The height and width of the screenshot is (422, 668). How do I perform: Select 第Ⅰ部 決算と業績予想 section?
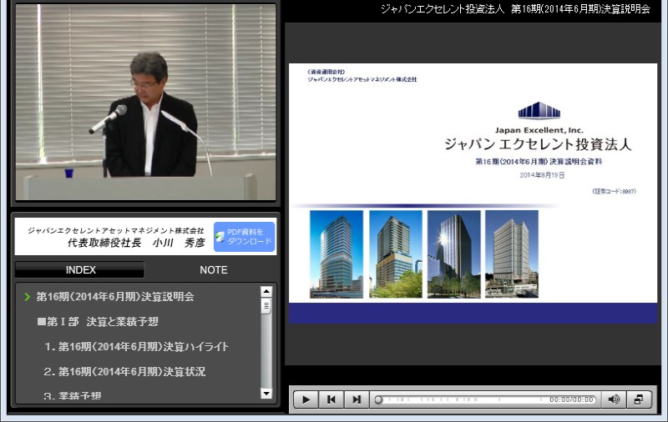[x=98, y=322]
